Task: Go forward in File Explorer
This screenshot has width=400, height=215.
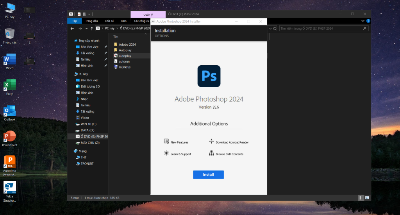Action: coord(80,29)
